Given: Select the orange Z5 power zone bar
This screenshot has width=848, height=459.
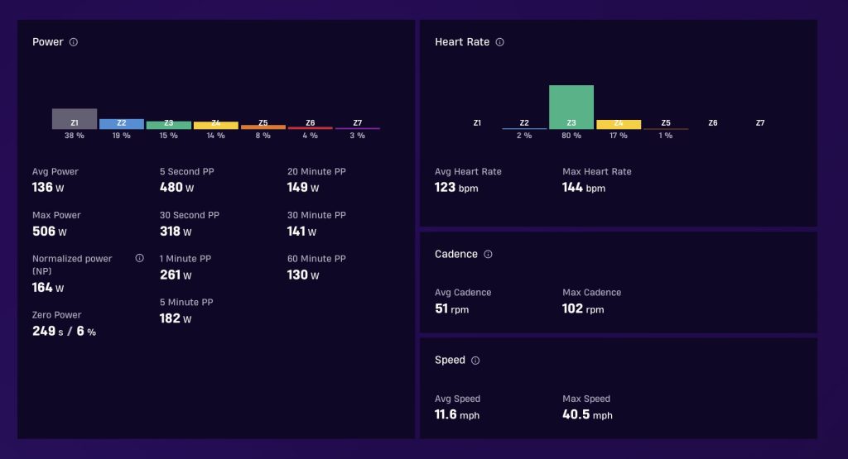Looking at the screenshot, I should (x=263, y=127).
